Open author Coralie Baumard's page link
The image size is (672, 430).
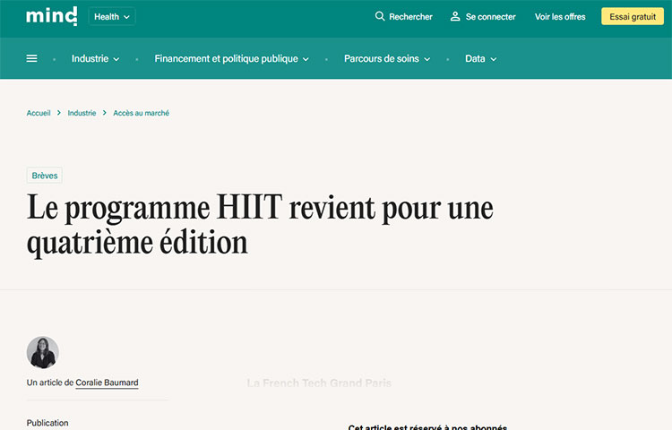pos(107,383)
